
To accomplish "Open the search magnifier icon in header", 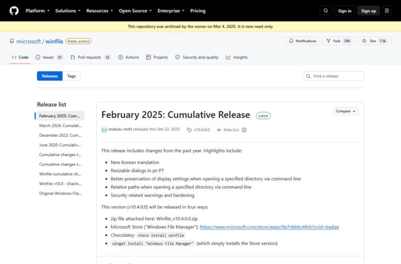I will (x=326, y=11).
